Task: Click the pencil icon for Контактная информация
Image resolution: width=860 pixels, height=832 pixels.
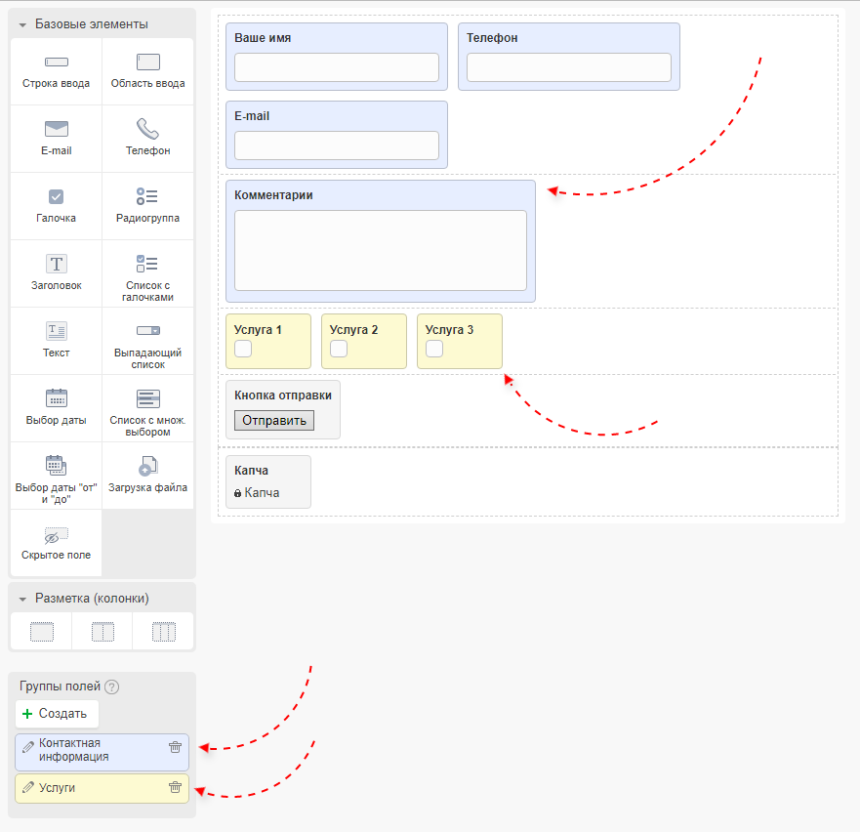Action: tap(27, 746)
